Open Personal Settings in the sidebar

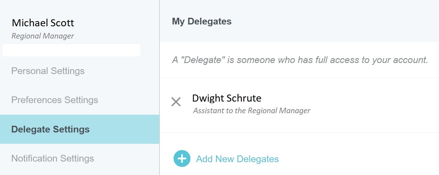pyautogui.click(x=48, y=71)
